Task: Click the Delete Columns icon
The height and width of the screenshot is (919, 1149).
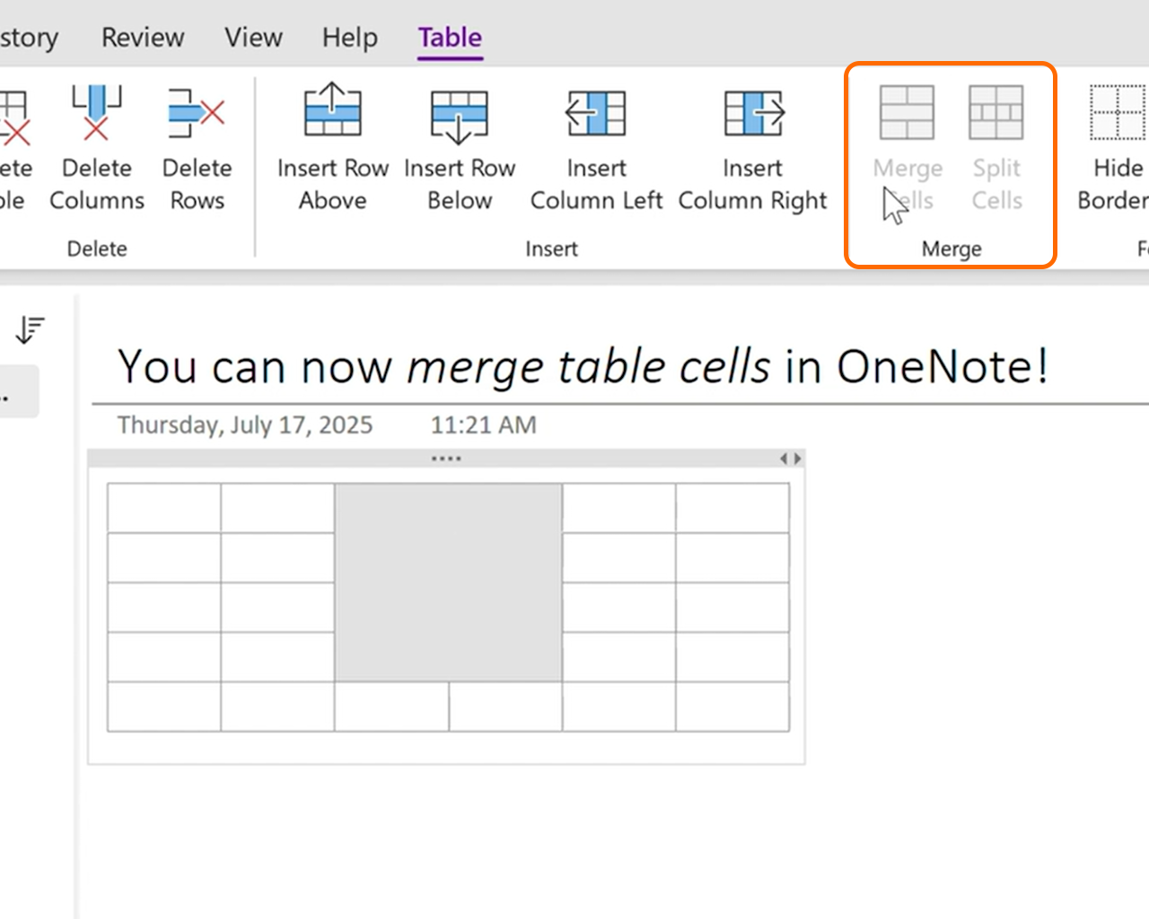Action: pos(96,114)
